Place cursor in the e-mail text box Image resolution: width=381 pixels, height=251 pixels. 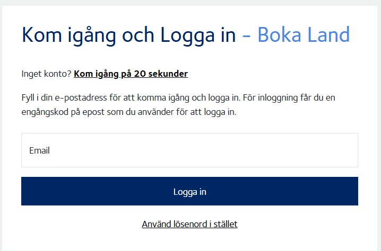[x=189, y=150]
